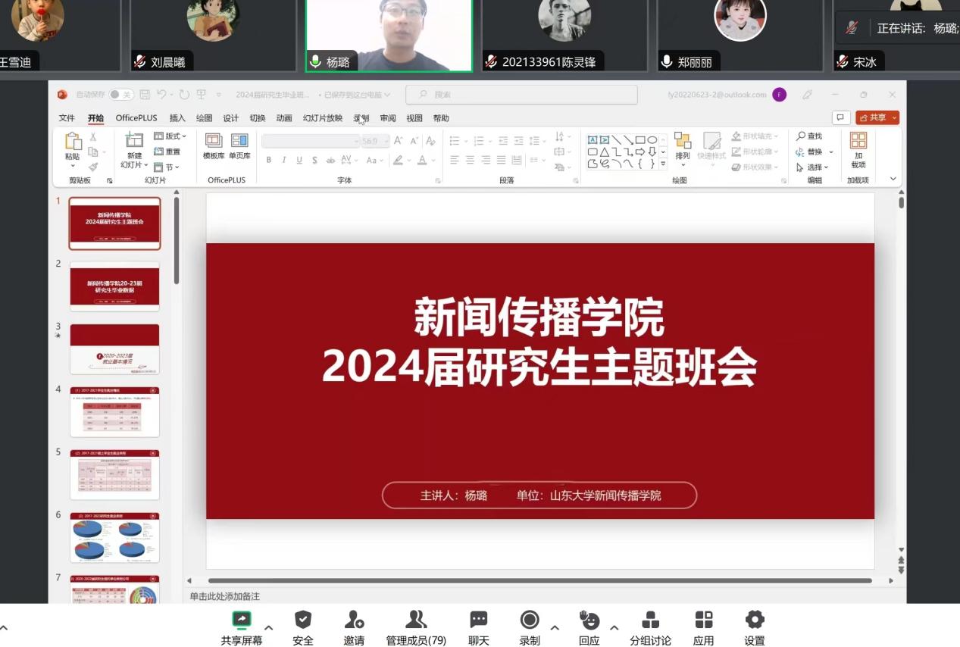Viewport: 960px width, 647px height.
Task: Open the Layout (版式) dropdown
Action: (x=170, y=136)
